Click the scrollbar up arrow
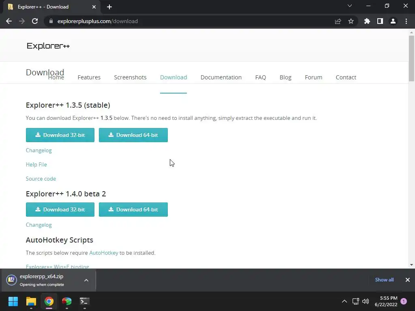The height and width of the screenshot is (311, 415). coord(411,32)
